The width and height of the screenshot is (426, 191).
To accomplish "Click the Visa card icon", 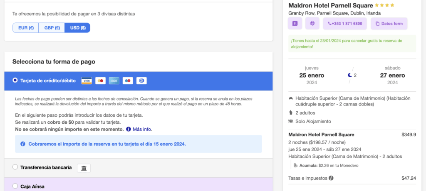I will tap(87, 81).
